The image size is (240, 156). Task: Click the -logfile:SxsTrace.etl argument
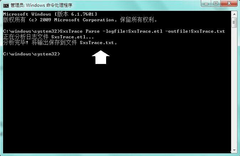pos(132,31)
